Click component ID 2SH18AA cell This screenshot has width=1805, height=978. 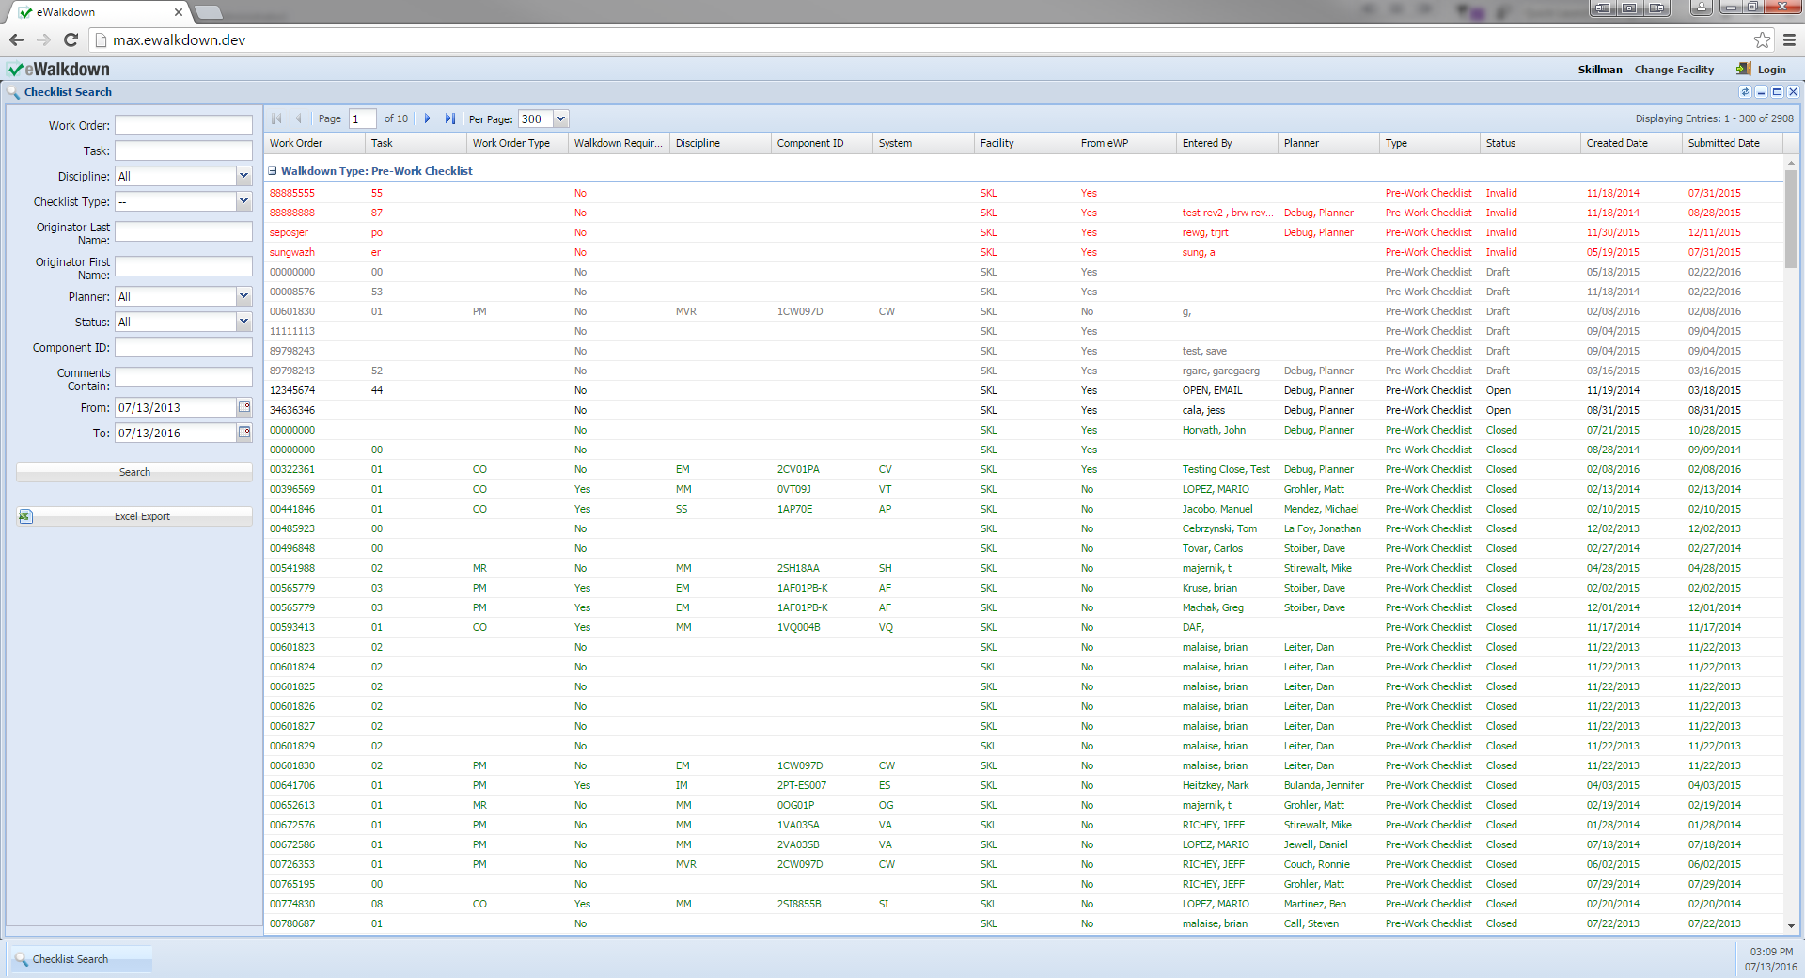click(798, 568)
